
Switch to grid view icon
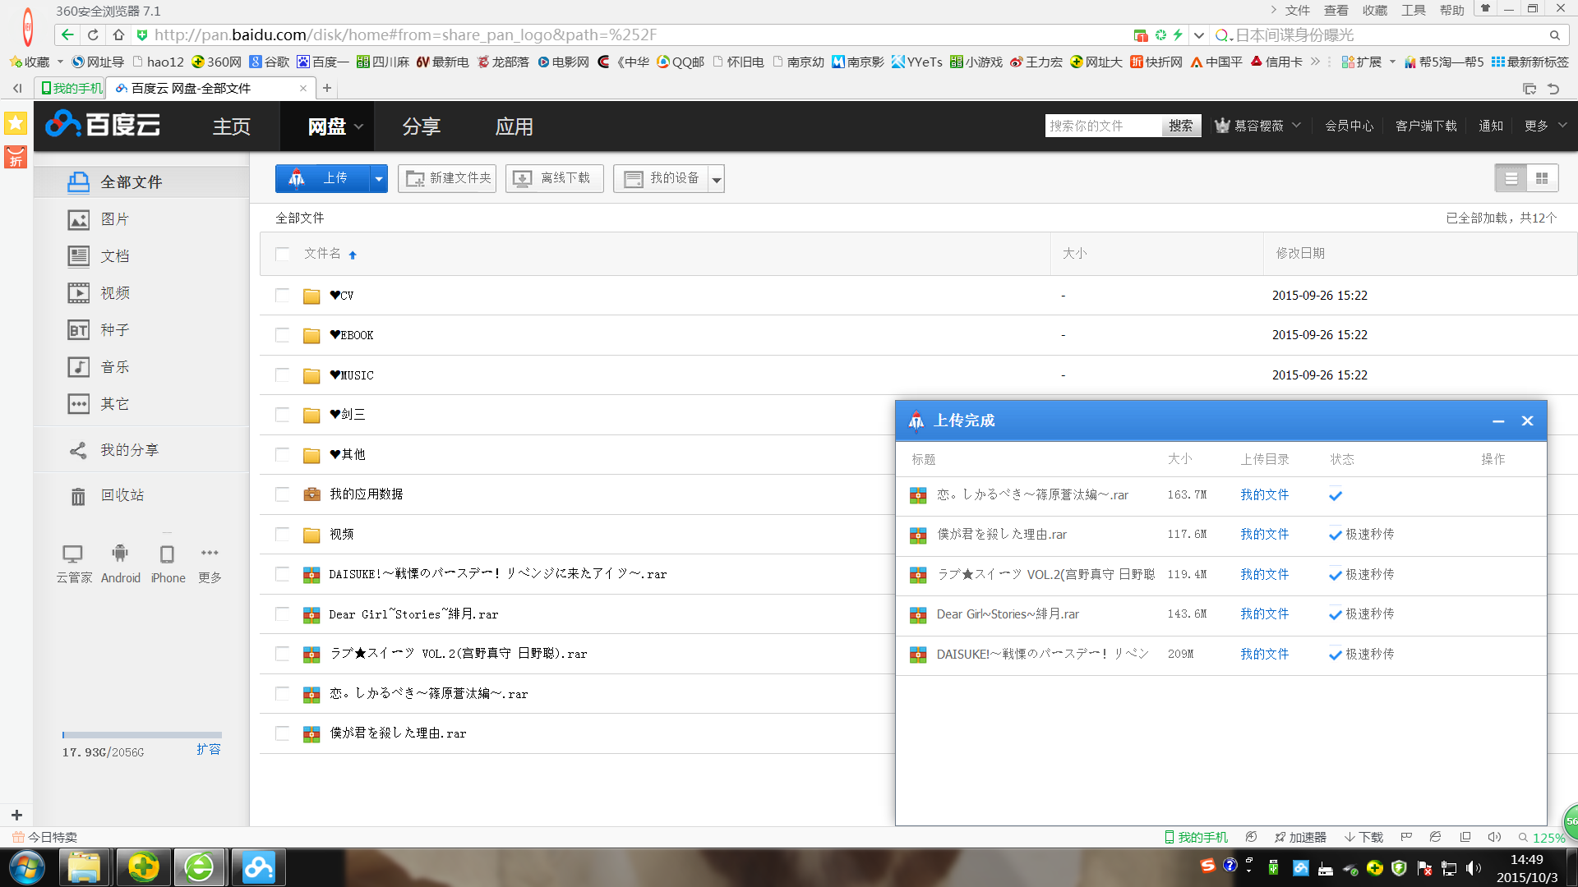point(1542,178)
